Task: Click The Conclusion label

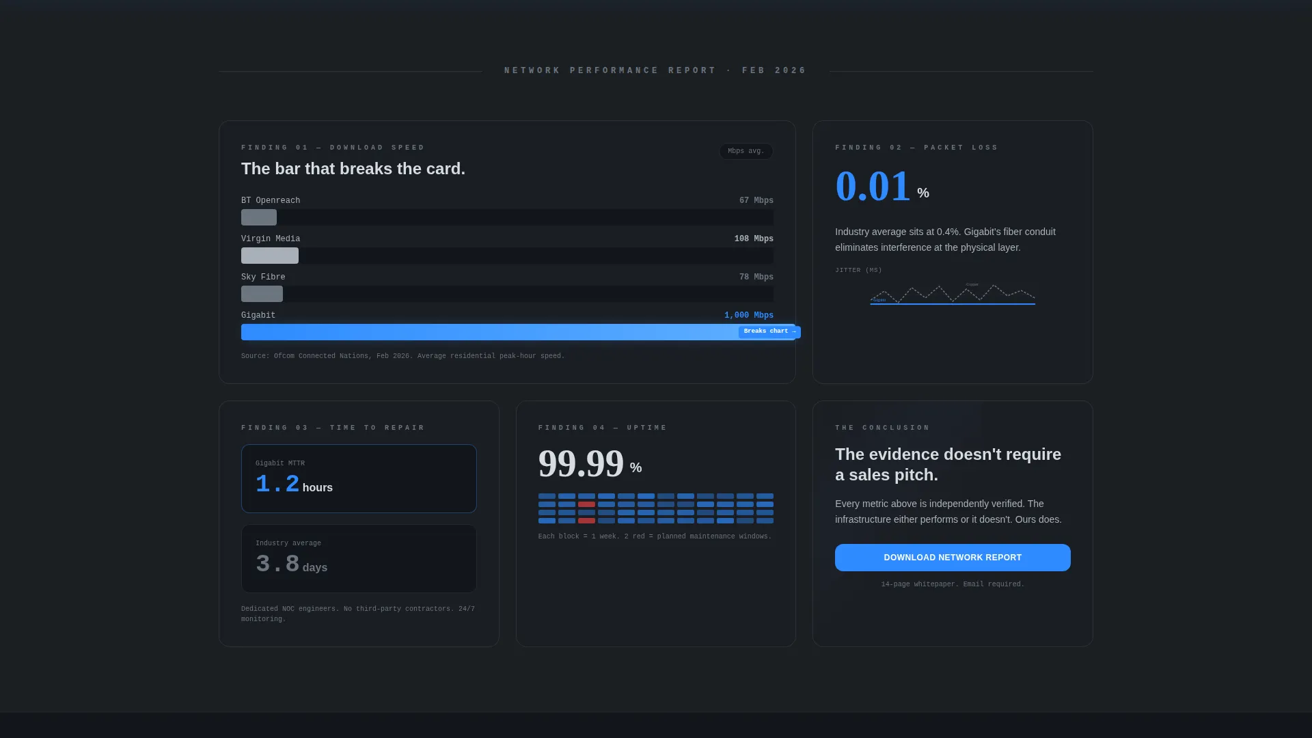Action: point(882,428)
